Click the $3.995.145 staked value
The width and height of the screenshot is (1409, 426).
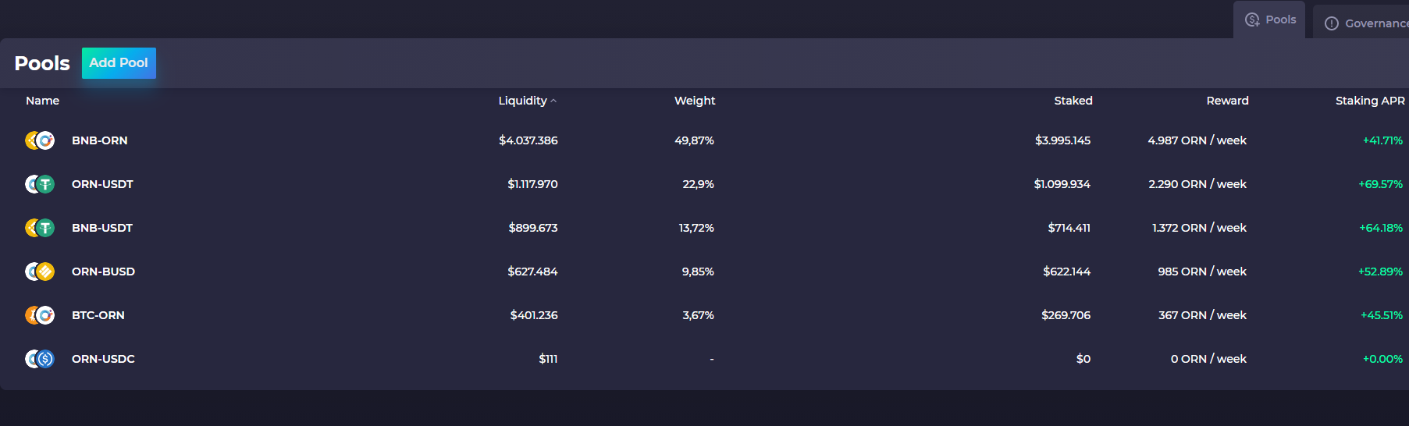[1063, 140]
